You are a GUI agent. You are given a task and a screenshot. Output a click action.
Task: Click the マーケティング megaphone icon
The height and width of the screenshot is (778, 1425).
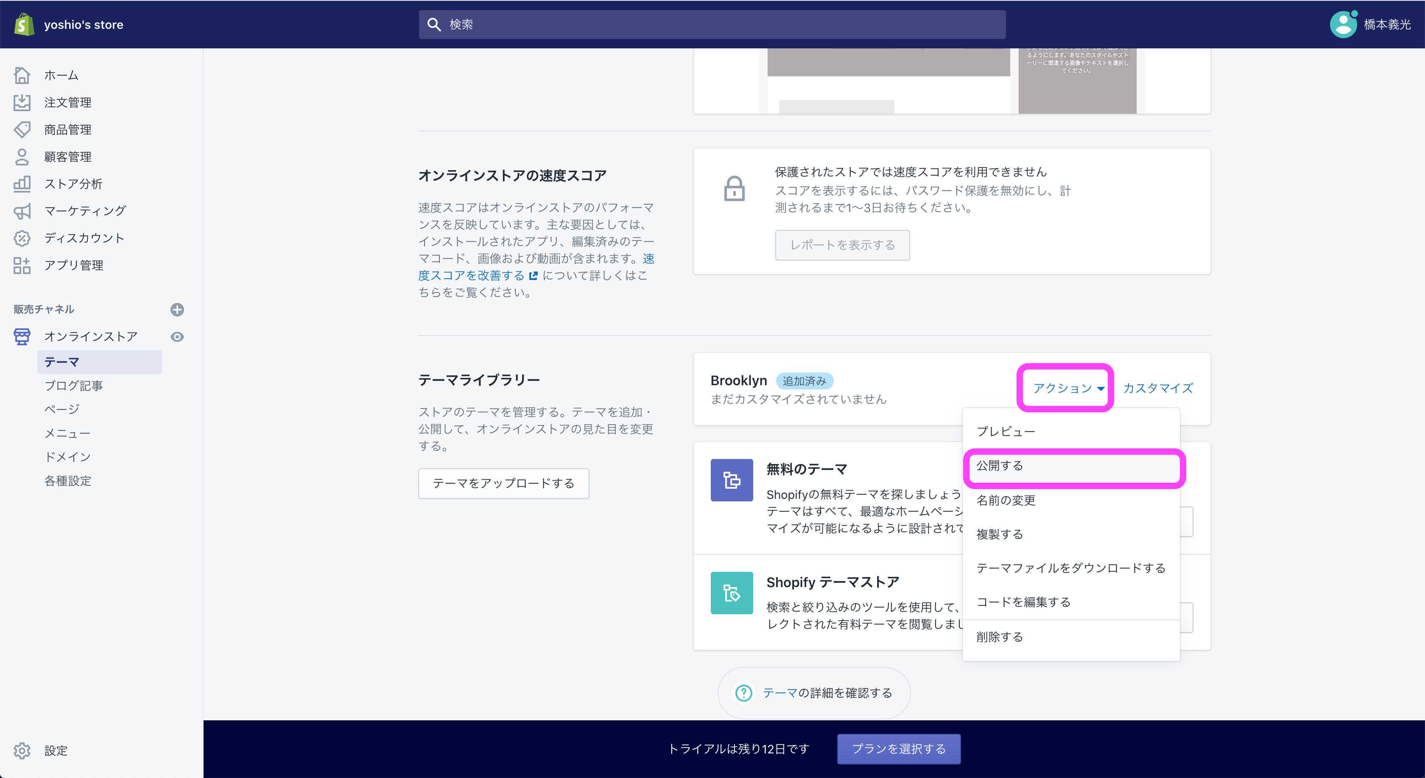pyautogui.click(x=22, y=211)
